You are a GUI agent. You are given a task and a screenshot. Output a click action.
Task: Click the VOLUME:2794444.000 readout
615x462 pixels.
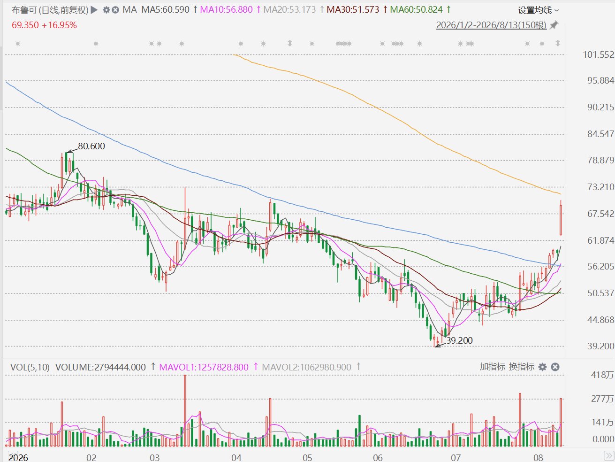101,367
